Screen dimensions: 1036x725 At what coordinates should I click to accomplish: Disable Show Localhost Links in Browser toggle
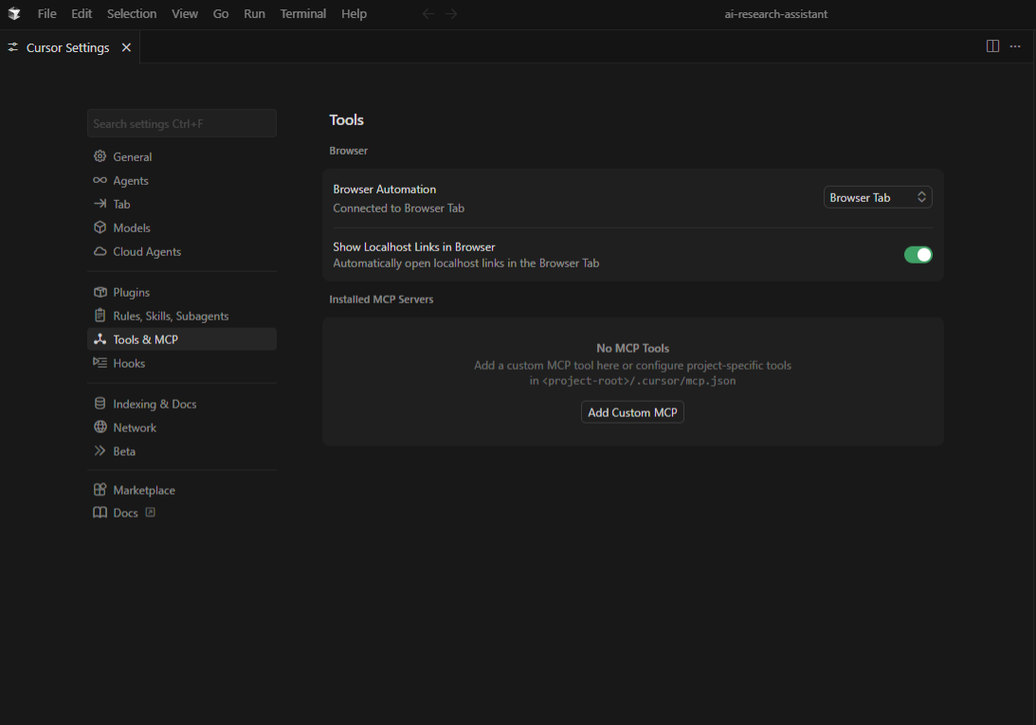pyautogui.click(x=918, y=255)
